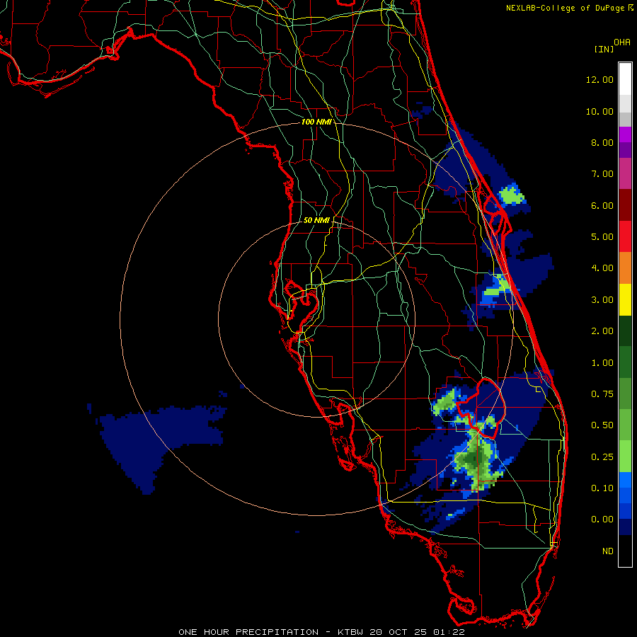Click the One Hour Precipitation KTBW title
637x637 pixels.
coord(321,632)
